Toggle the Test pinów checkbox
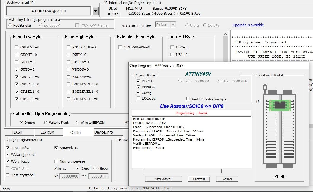Image resolution: width=313 pixels, height=192 pixels. click(7, 148)
